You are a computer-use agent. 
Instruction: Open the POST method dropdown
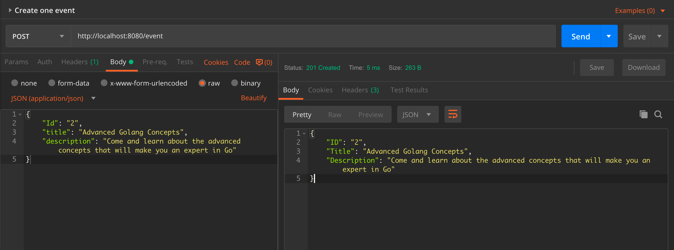(38, 36)
